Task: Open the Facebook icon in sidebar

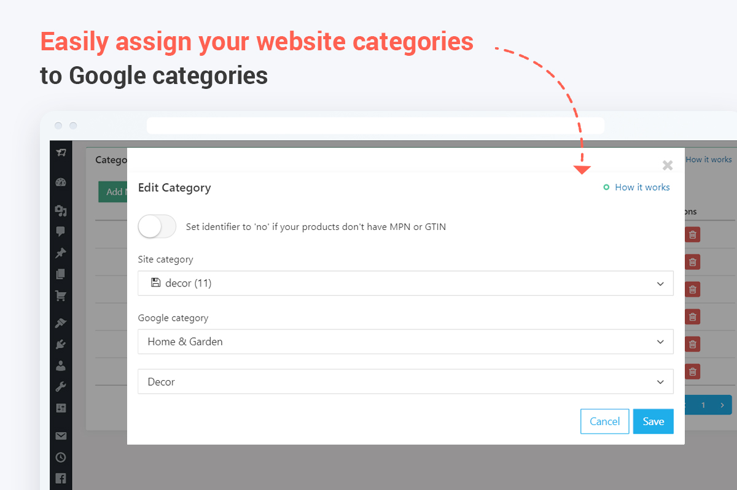Action: coord(60,478)
